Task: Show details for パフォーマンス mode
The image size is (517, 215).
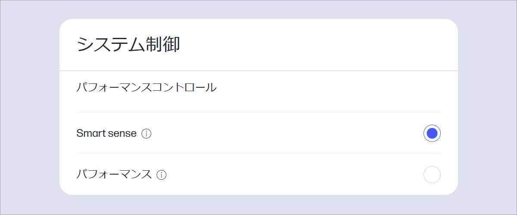Action: coord(162,175)
